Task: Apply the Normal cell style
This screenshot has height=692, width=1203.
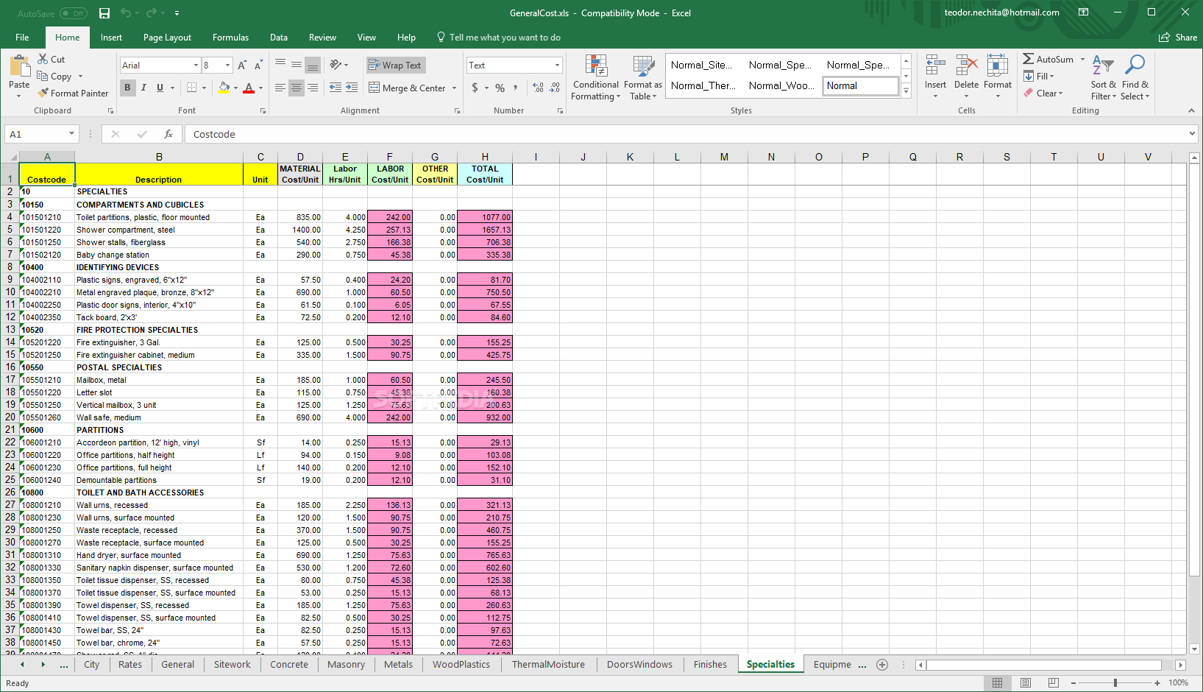Action: (860, 86)
